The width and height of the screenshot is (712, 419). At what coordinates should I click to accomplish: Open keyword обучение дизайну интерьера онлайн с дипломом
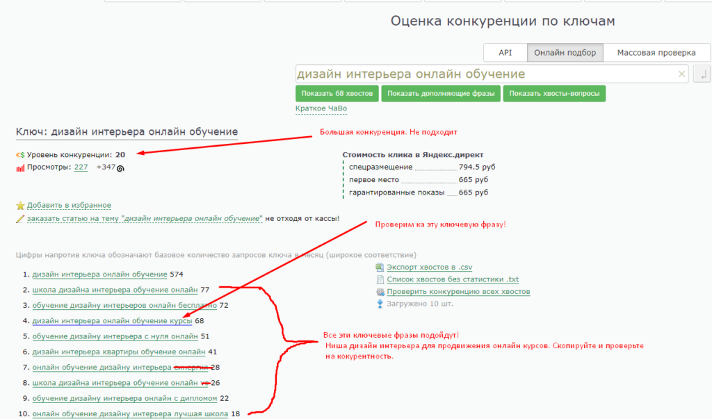click(124, 398)
